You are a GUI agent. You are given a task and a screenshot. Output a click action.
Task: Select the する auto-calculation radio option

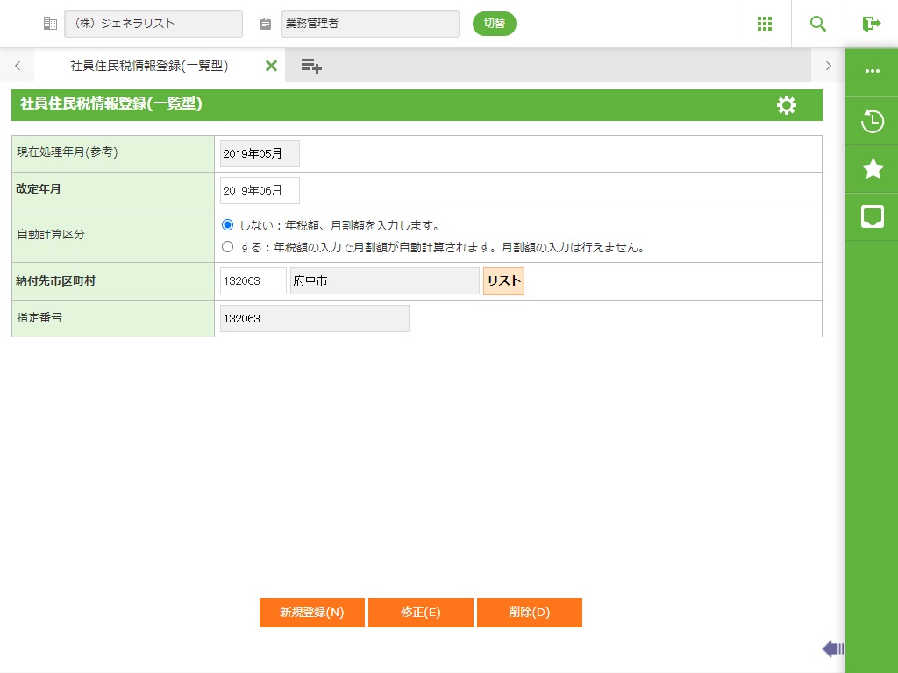[228, 247]
